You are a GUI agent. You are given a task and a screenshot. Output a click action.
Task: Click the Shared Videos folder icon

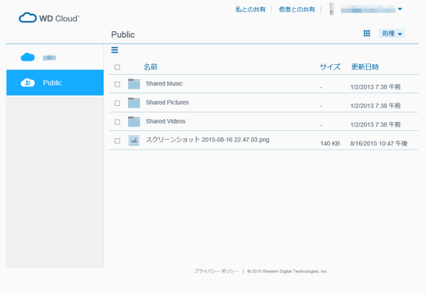(134, 122)
